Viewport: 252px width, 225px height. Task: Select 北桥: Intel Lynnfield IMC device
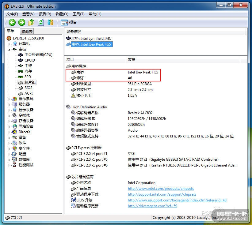coord(91,39)
